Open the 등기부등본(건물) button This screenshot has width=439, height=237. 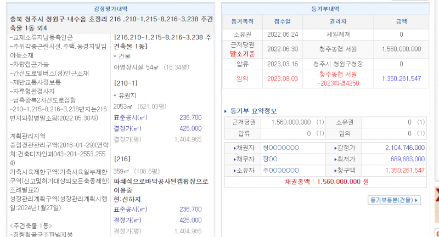tap(394, 200)
